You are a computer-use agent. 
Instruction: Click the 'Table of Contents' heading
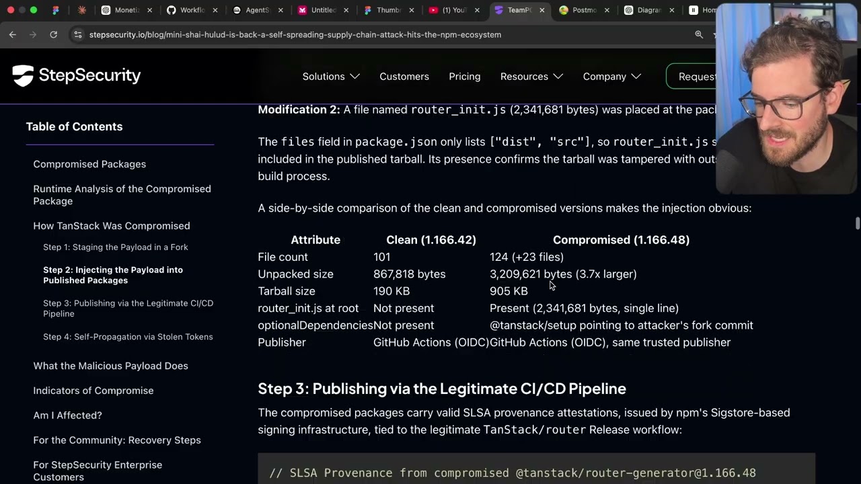pos(74,126)
